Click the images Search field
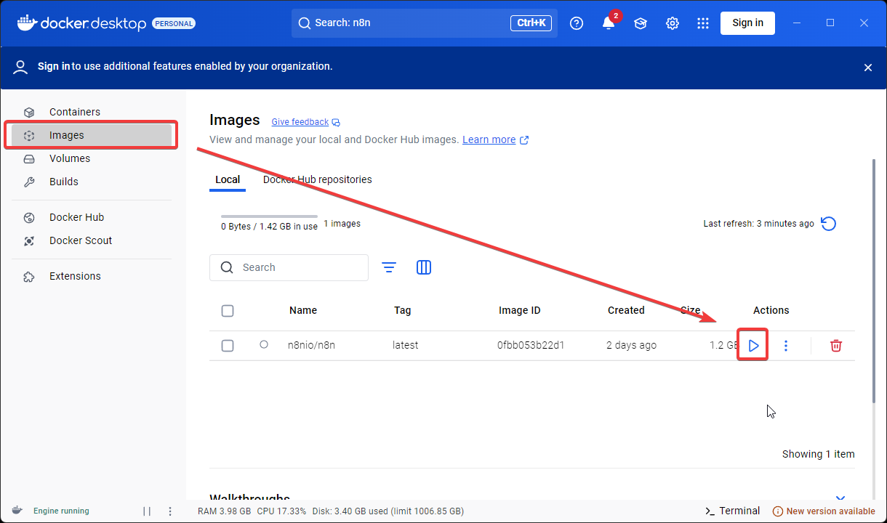Screen dimensions: 887x523 coord(289,267)
